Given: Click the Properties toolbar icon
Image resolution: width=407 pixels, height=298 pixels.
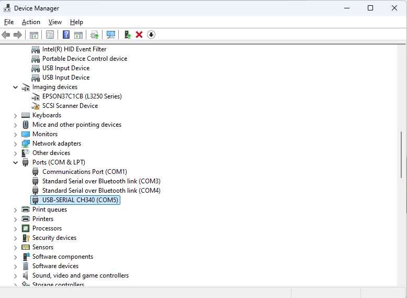Looking at the screenshot, I should 50,35.
